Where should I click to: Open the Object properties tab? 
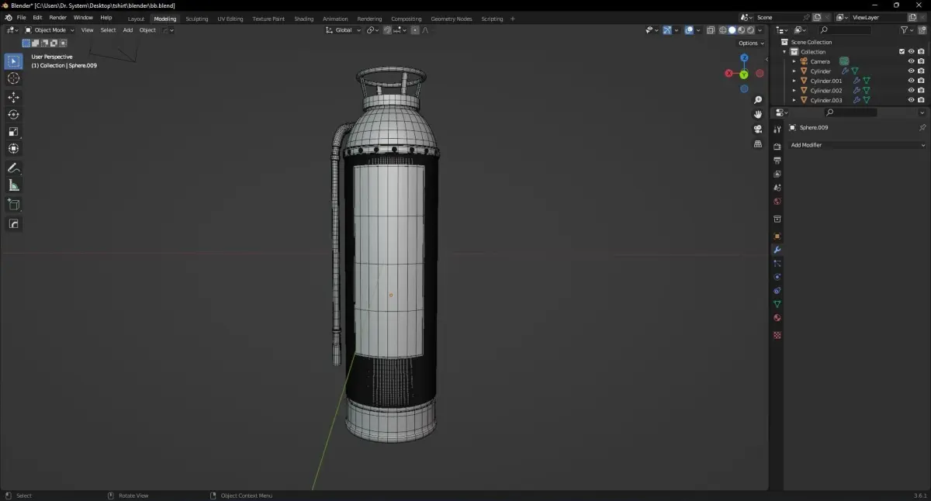[x=777, y=236]
